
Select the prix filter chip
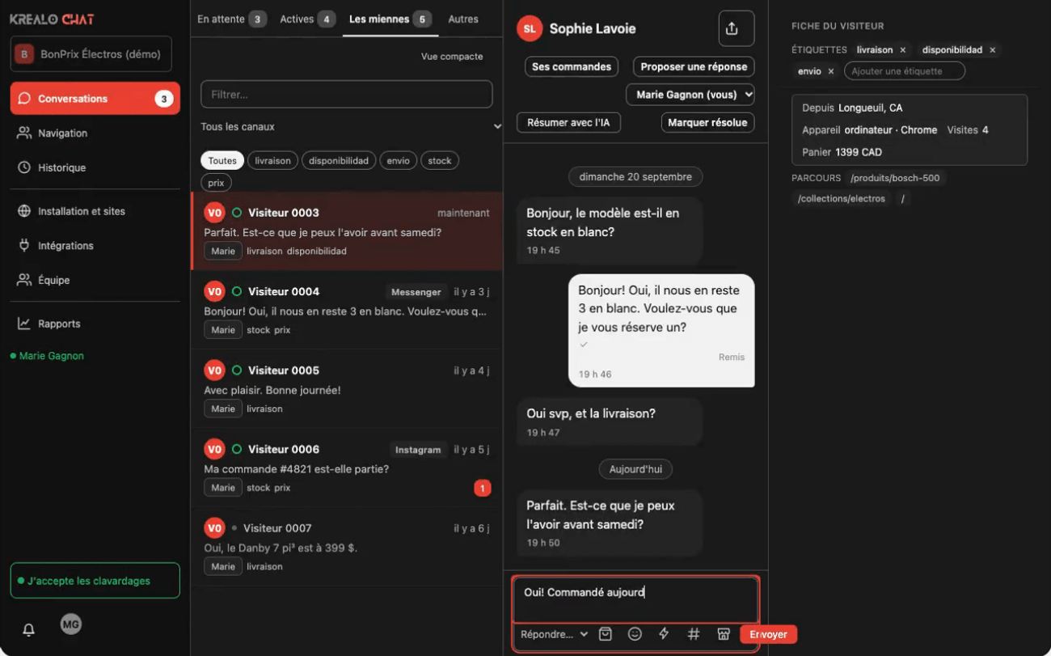click(216, 183)
